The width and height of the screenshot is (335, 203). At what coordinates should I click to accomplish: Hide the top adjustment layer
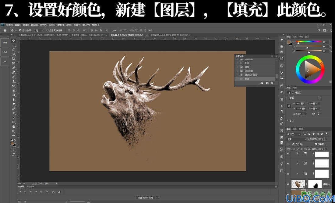(x=288, y=153)
